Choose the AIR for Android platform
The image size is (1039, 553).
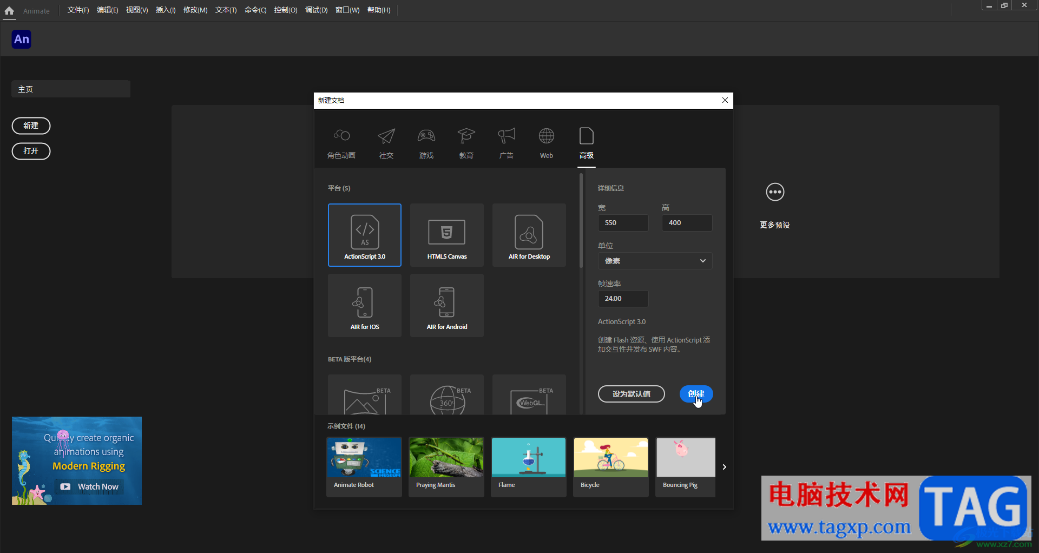[x=447, y=305]
